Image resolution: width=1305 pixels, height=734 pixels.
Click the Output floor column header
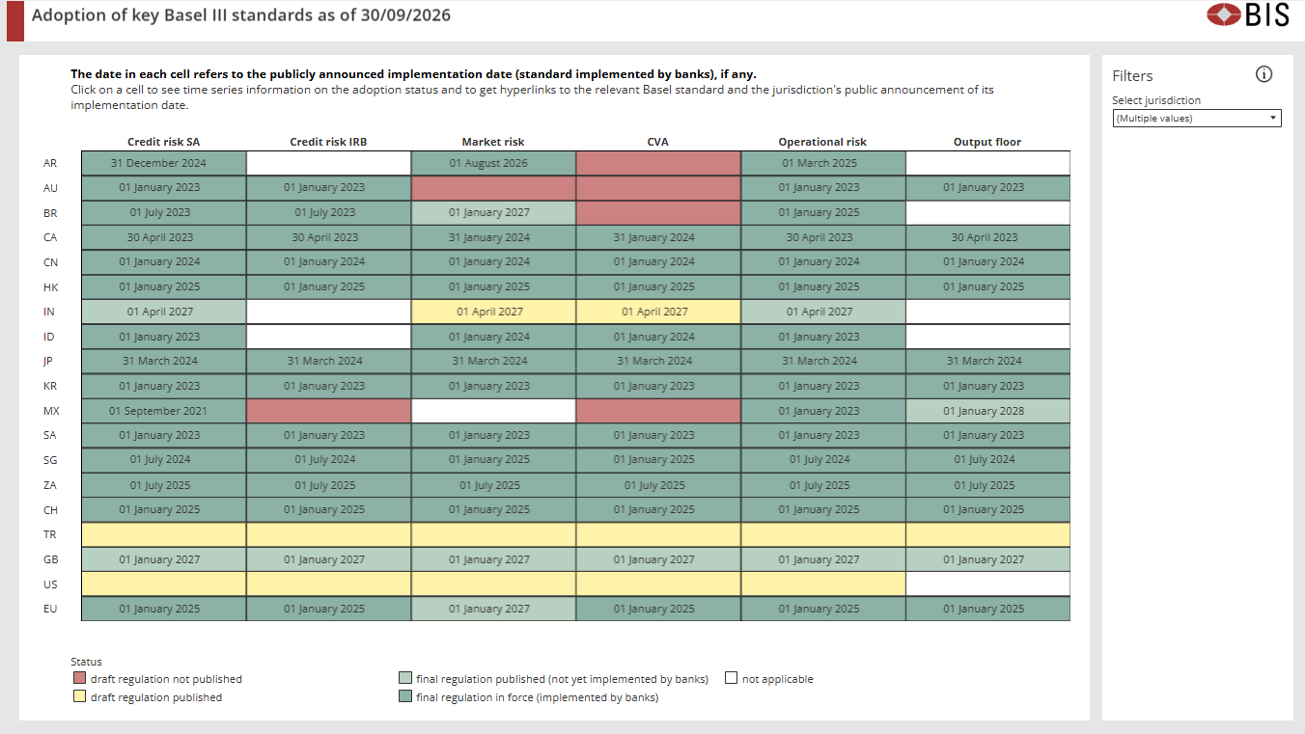tap(987, 142)
